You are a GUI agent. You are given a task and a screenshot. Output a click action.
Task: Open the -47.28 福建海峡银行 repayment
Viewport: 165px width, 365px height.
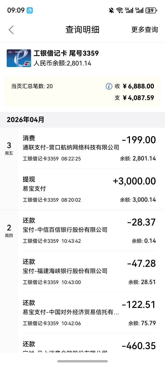[x=89, y=272]
